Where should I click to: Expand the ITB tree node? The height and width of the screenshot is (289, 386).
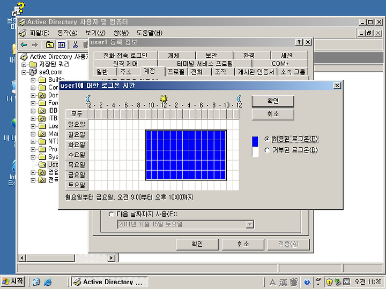33,118
